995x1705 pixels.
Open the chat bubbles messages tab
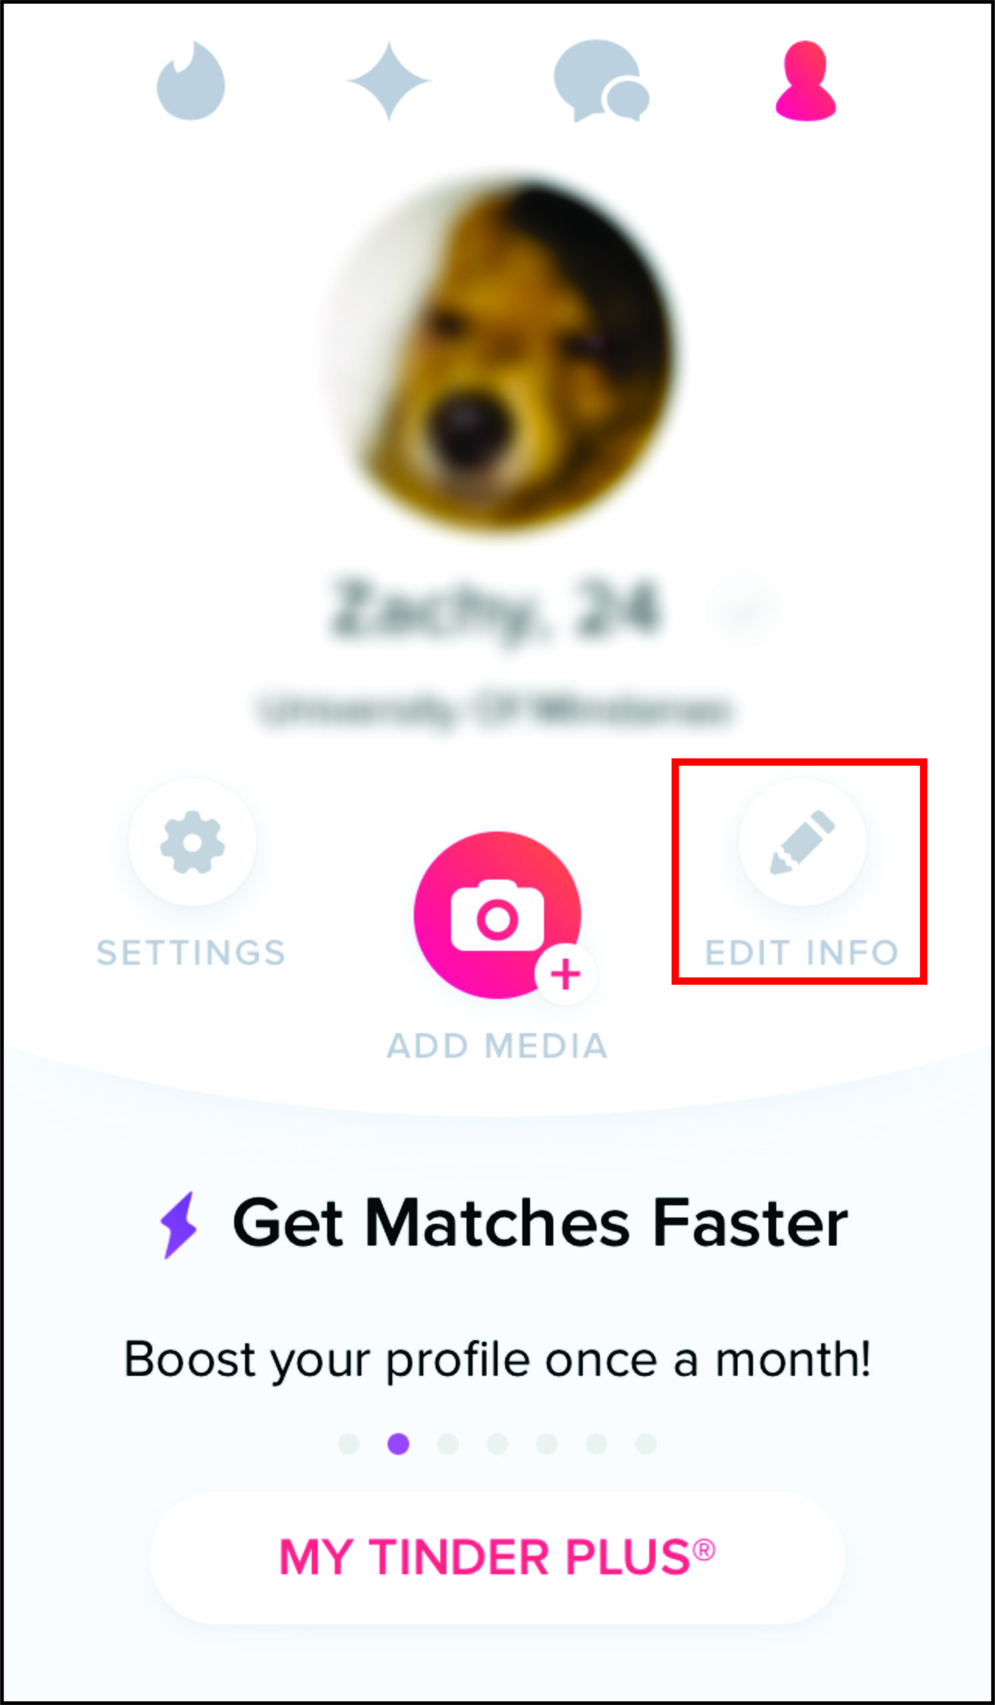[x=602, y=81]
